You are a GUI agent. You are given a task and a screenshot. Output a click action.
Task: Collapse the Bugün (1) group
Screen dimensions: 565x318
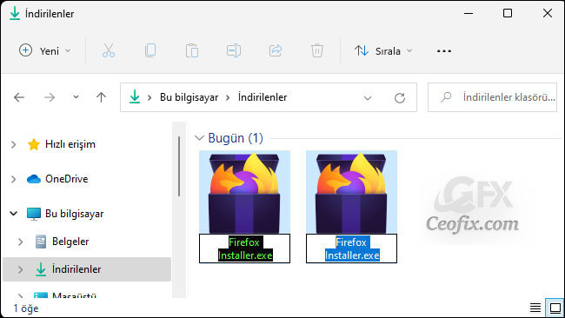[199, 138]
